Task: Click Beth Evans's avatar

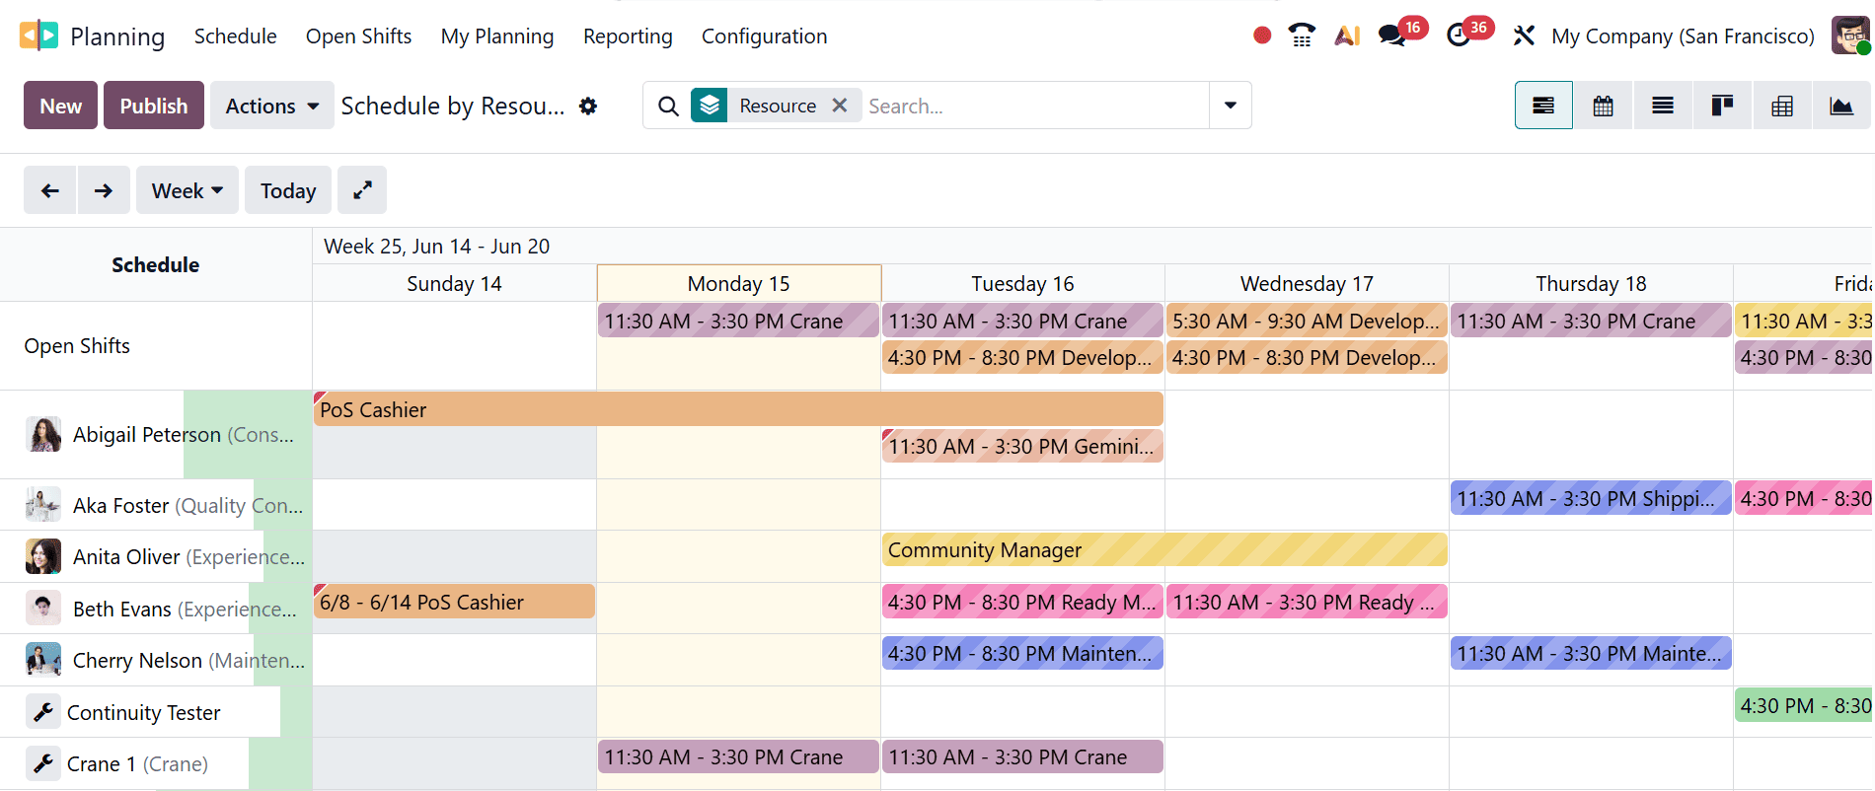Action: tap(43, 609)
